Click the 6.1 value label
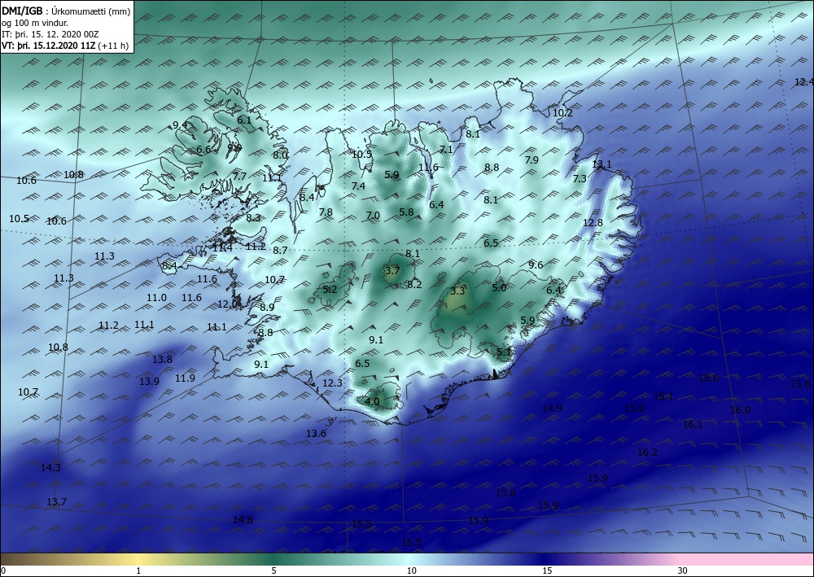814x577 pixels. pyautogui.click(x=244, y=120)
